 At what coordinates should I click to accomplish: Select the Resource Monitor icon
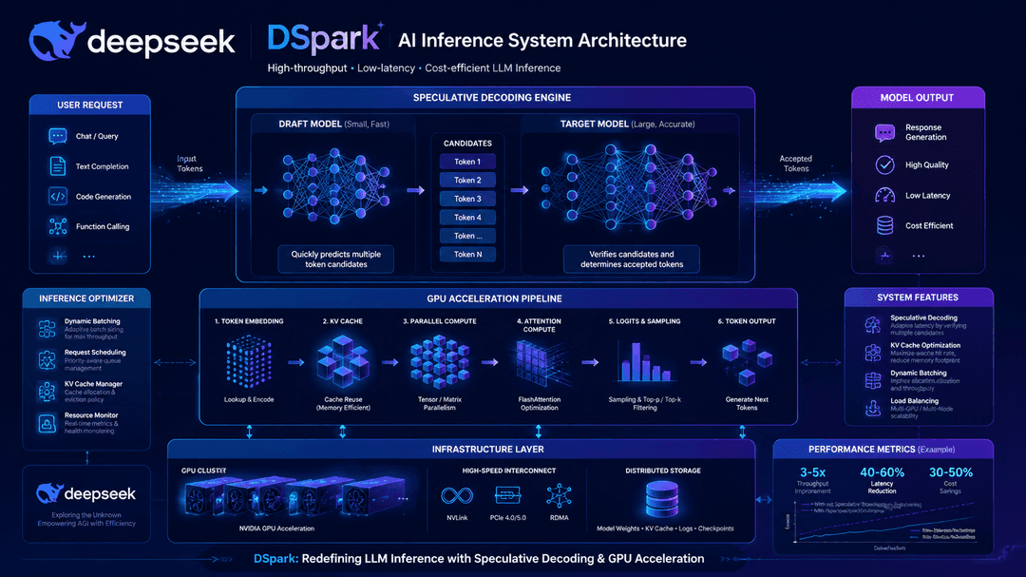pos(47,423)
